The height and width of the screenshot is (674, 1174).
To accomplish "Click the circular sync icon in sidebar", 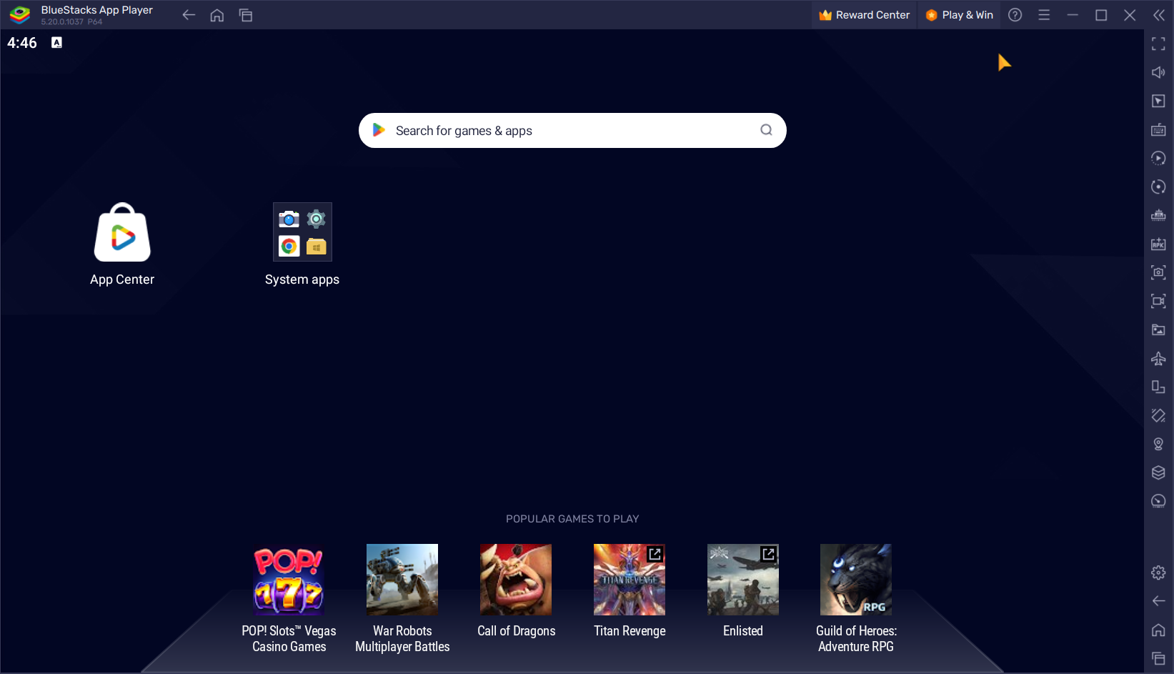I will tap(1158, 187).
